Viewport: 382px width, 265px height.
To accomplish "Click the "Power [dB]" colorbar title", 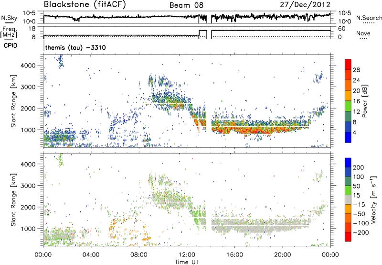I will point(364,101).
